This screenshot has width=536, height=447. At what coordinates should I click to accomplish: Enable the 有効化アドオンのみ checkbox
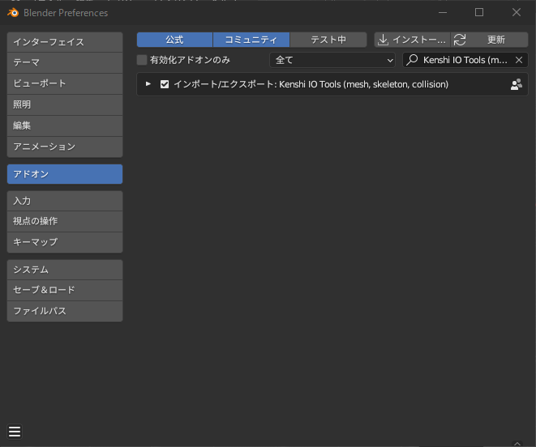pyautogui.click(x=142, y=60)
